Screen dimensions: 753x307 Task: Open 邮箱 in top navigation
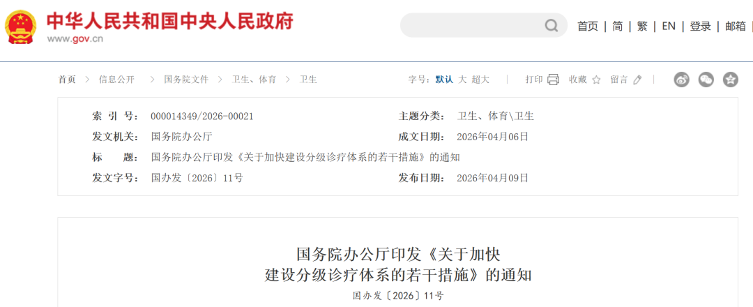(736, 26)
